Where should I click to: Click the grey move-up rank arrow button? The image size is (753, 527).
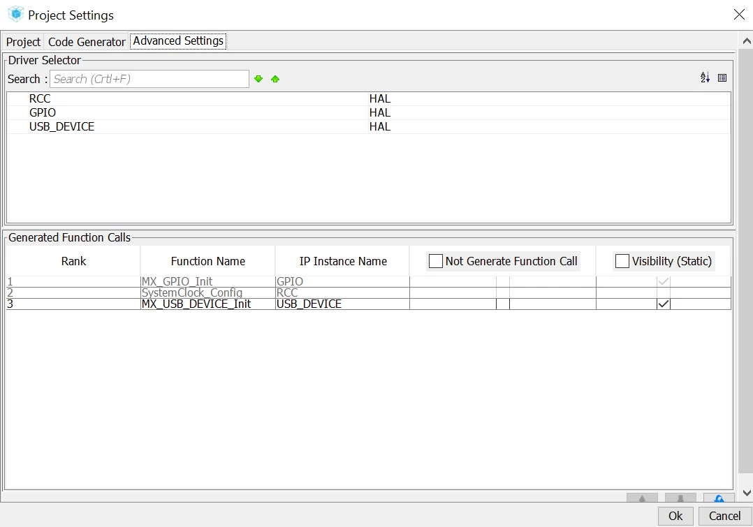(x=642, y=498)
